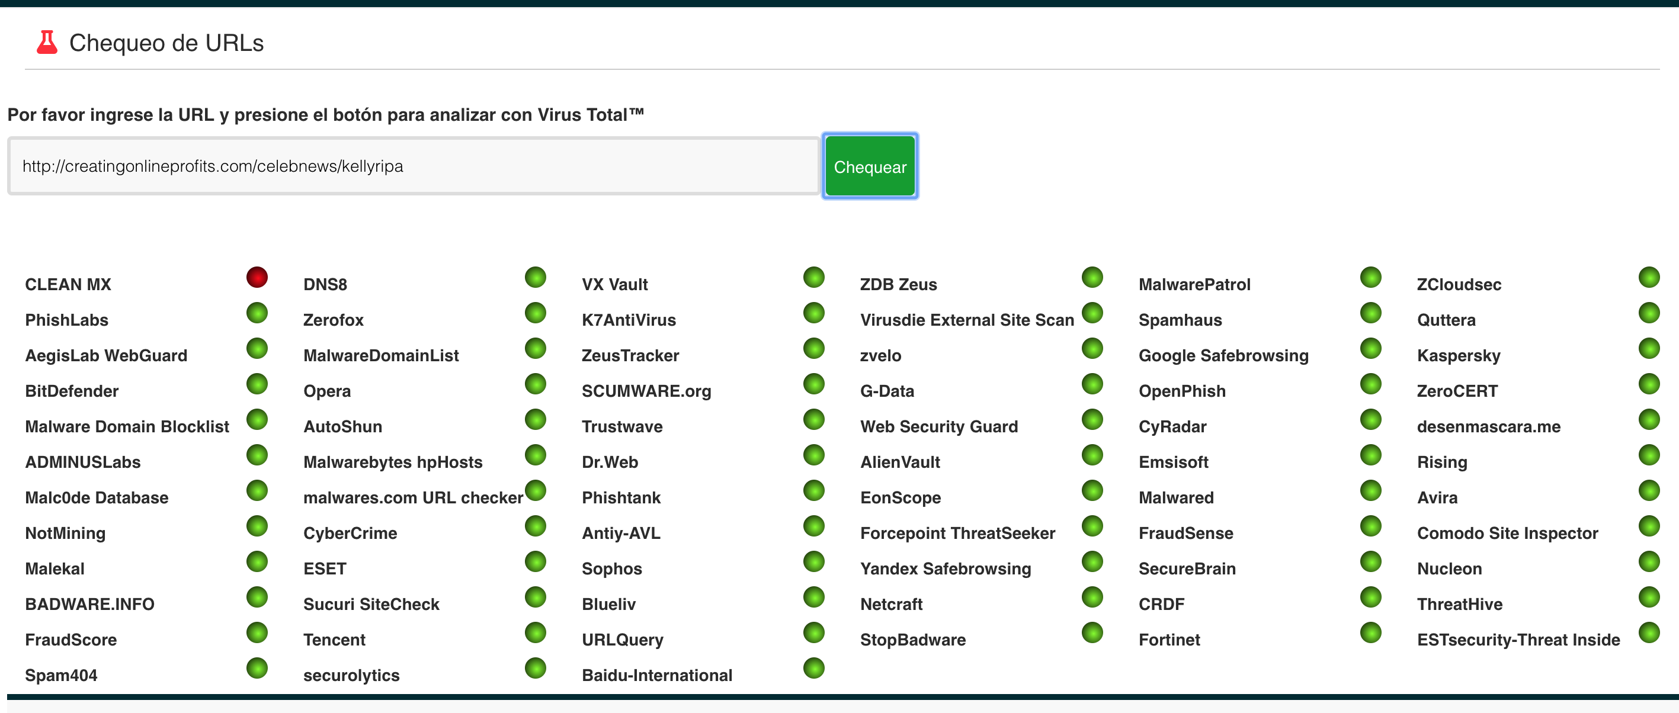The width and height of the screenshot is (1679, 713).
Task: Click the Sucuri SiteCheck label
Action: [x=371, y=604]
